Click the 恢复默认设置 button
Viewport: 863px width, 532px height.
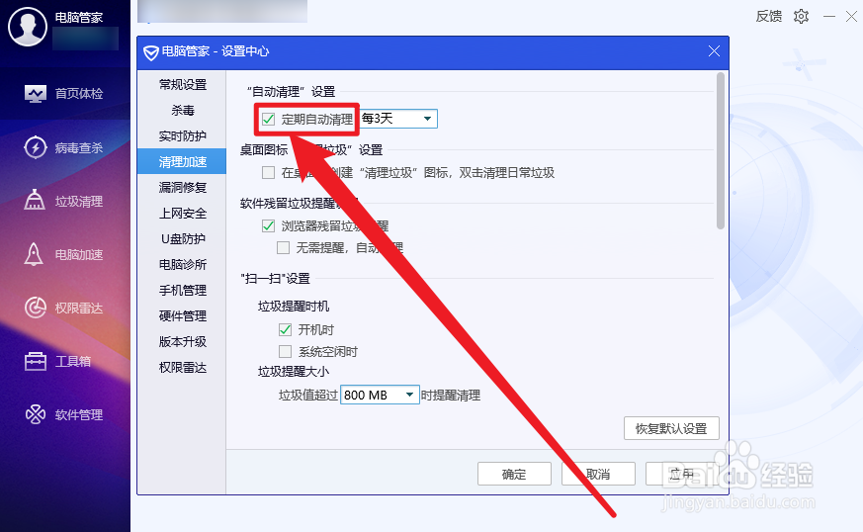click(x=671, y=428)
